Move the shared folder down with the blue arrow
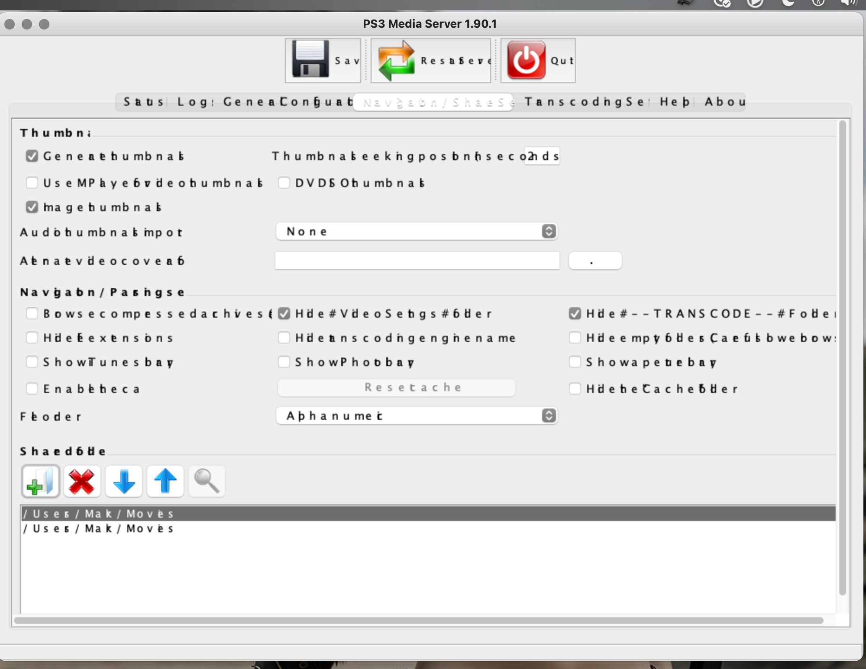The height and width of the screenshot is (669, 866). coord(124,481)
